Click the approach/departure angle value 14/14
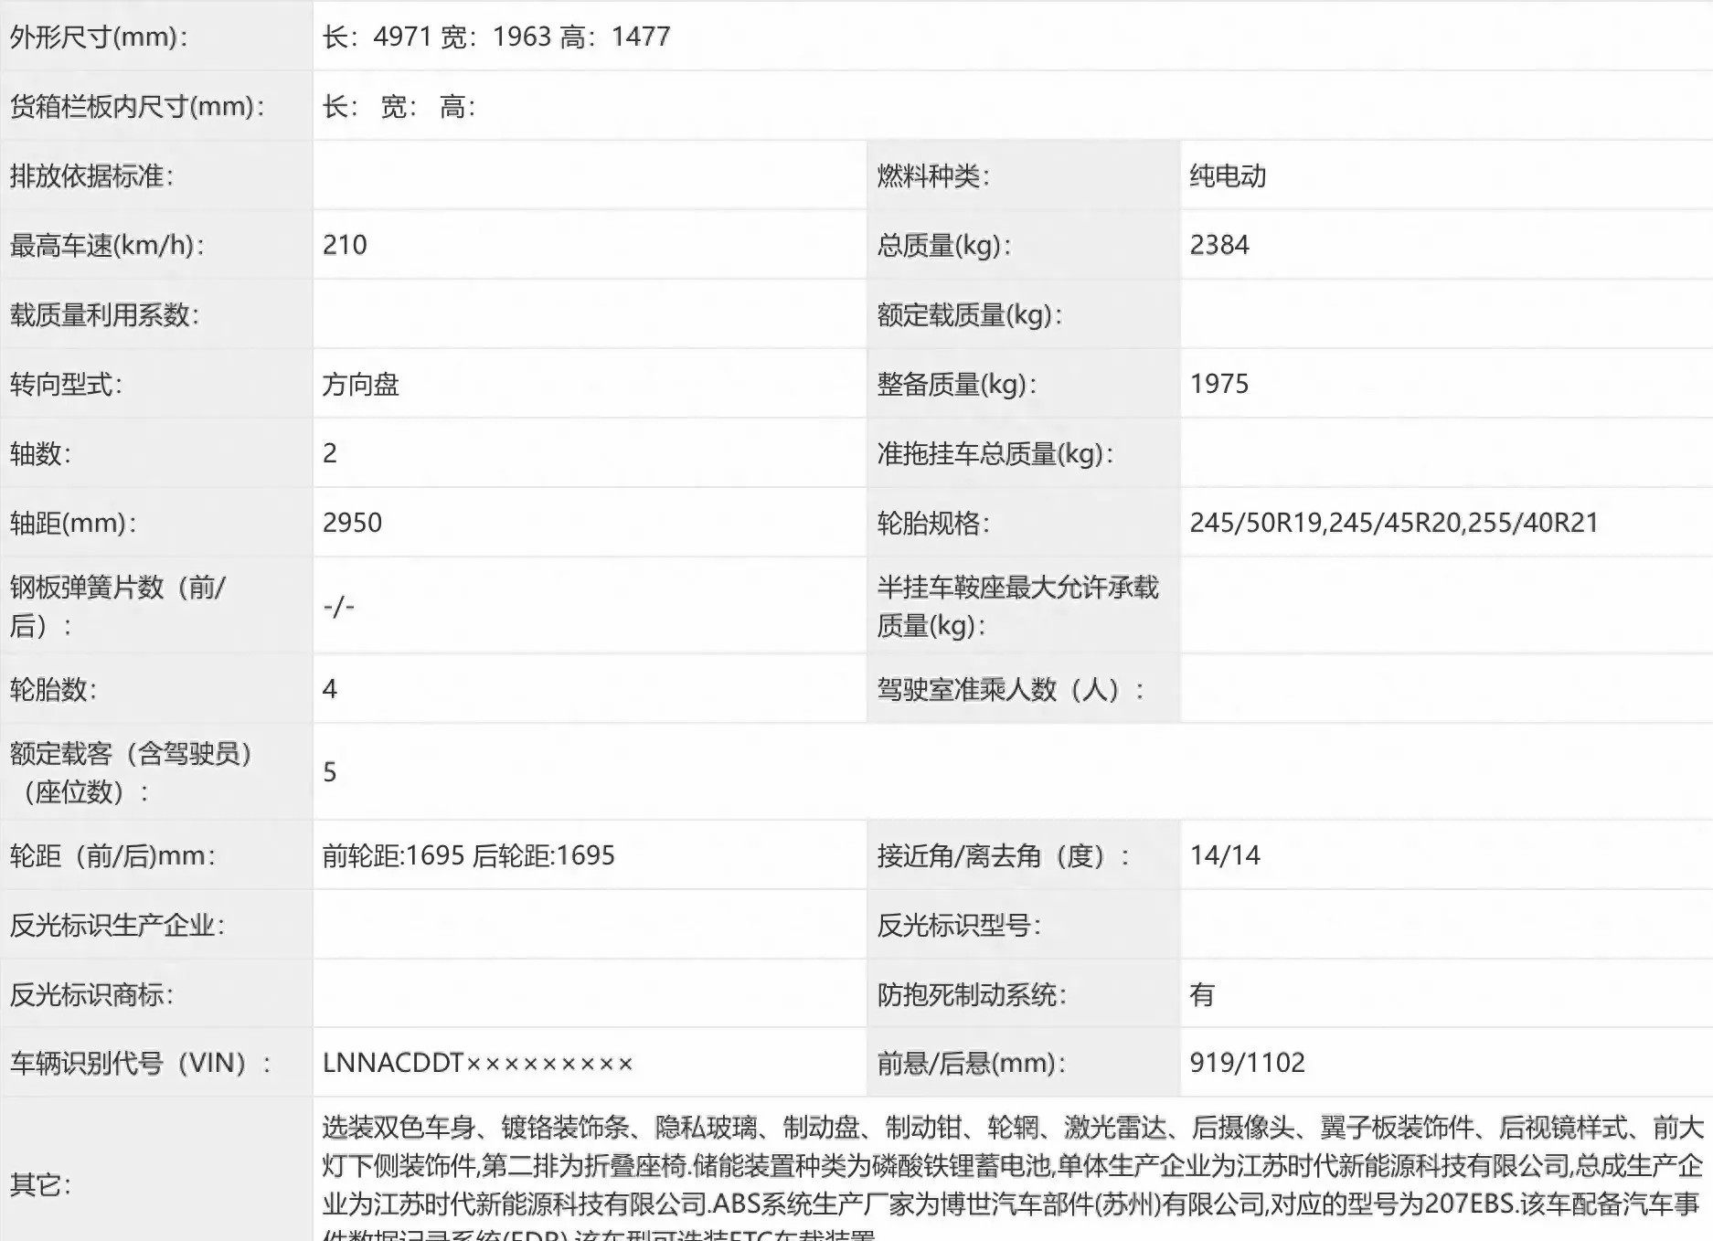This screenshot has height=1241, width=1713. 1225,855
